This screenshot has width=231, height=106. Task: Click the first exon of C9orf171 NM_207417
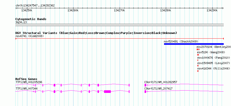point(145,92)
